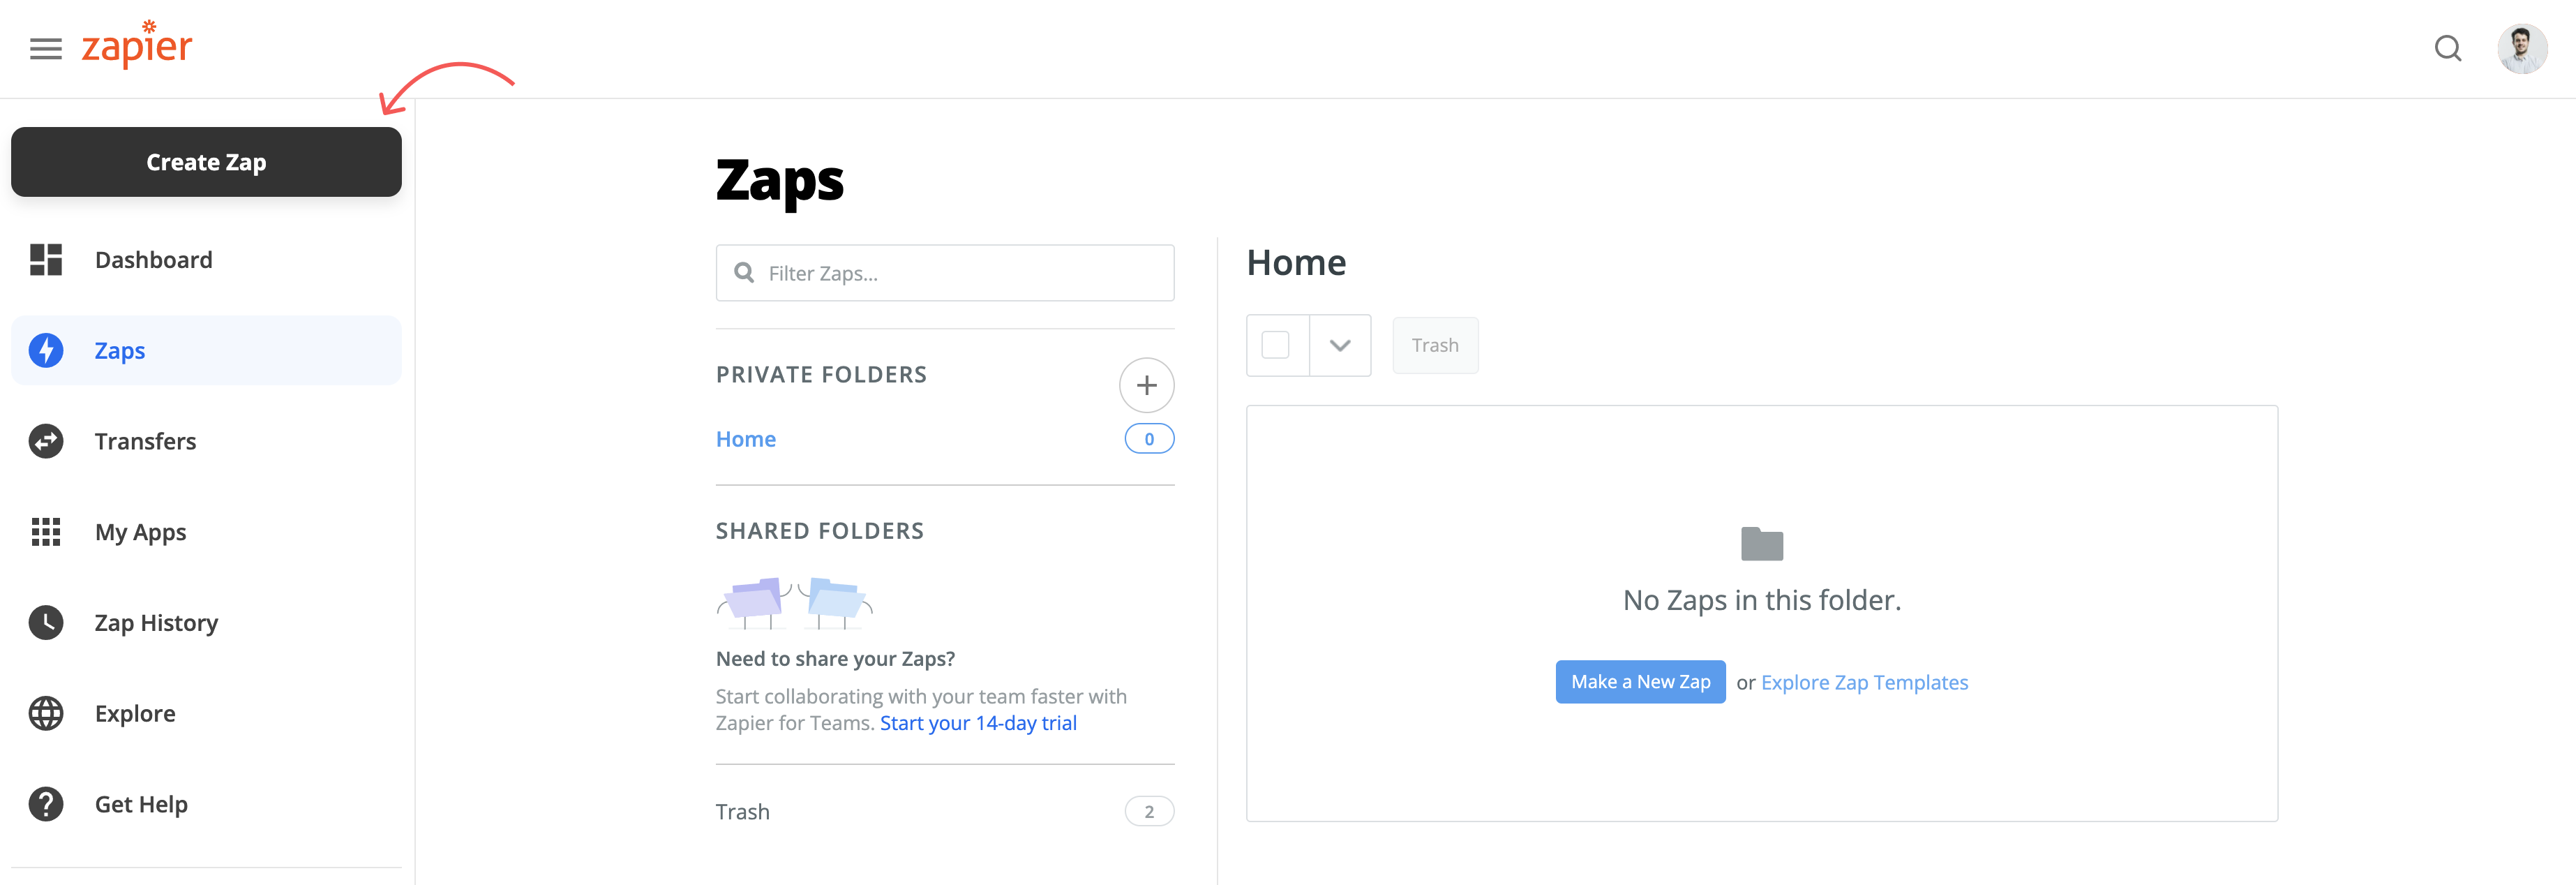
Task: Click the Zap History clock icon
Action: pos(46,622)
